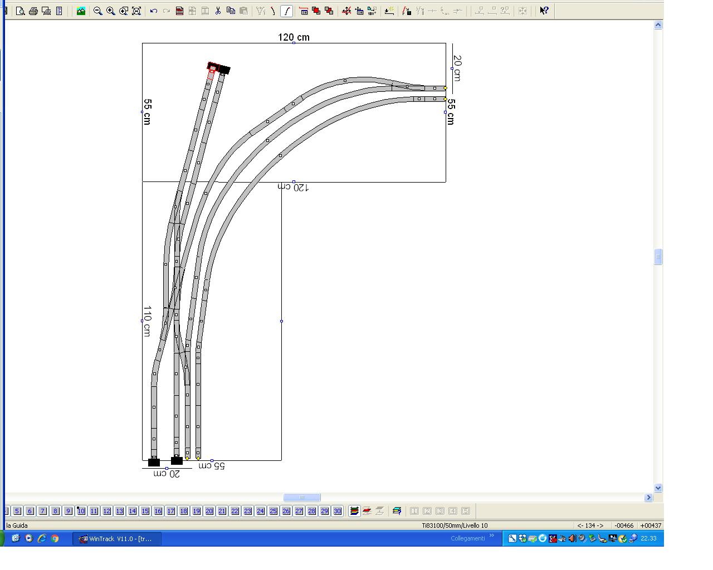Click the print setup monitor icon

point(46,11)
